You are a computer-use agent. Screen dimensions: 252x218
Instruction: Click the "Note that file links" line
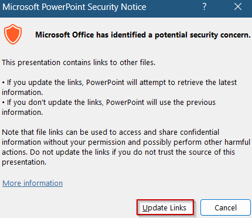click(111, 132)
